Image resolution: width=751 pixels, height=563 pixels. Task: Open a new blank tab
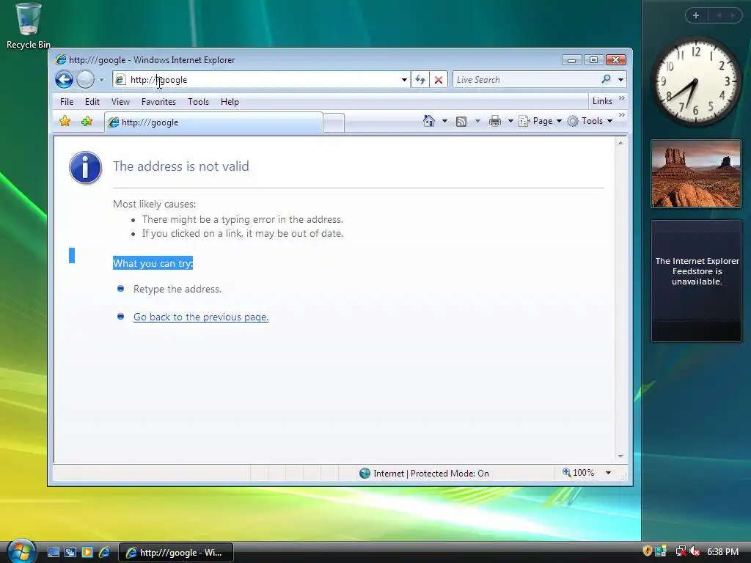(334, 122)
